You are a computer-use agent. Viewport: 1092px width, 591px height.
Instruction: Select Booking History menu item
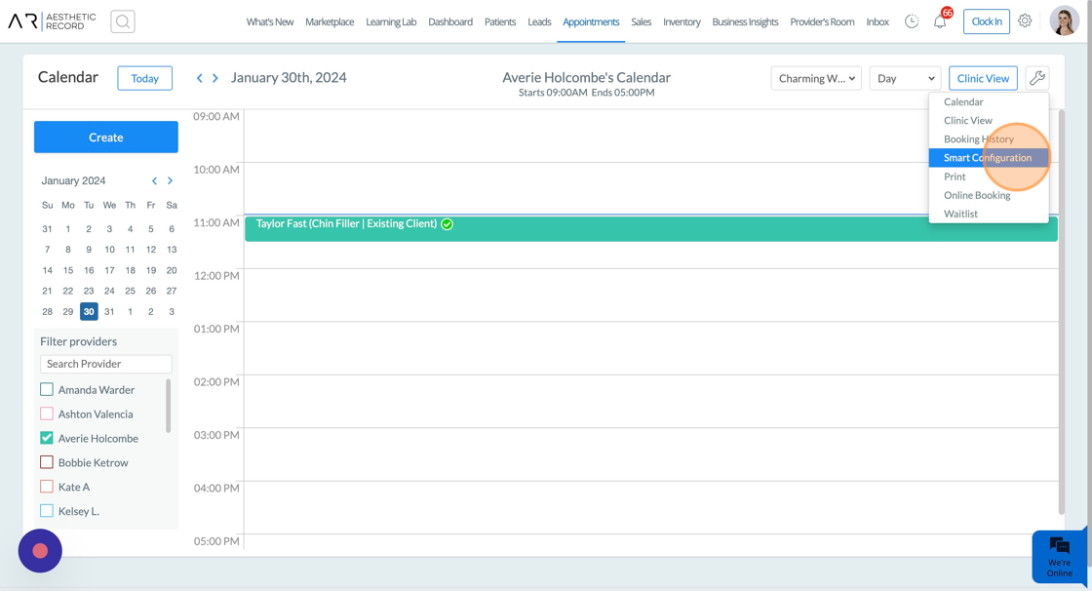989,139
